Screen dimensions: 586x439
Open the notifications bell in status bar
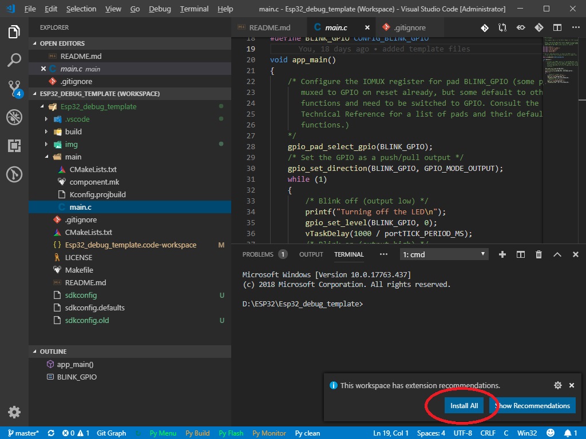click(x=570, y=433)
